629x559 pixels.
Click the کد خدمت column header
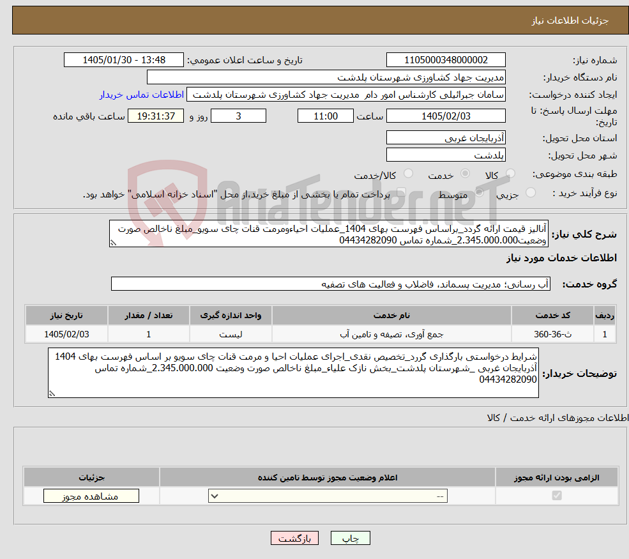(552, 316)
